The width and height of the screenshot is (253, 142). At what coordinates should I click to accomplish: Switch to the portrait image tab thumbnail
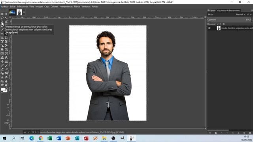tap(19, 12)
